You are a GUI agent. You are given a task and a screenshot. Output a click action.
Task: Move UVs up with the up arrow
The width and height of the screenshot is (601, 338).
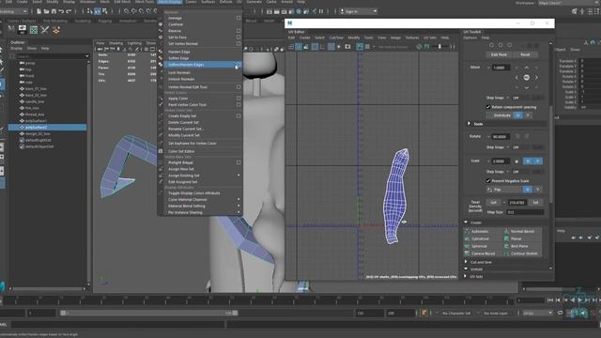tap(527, 68)
